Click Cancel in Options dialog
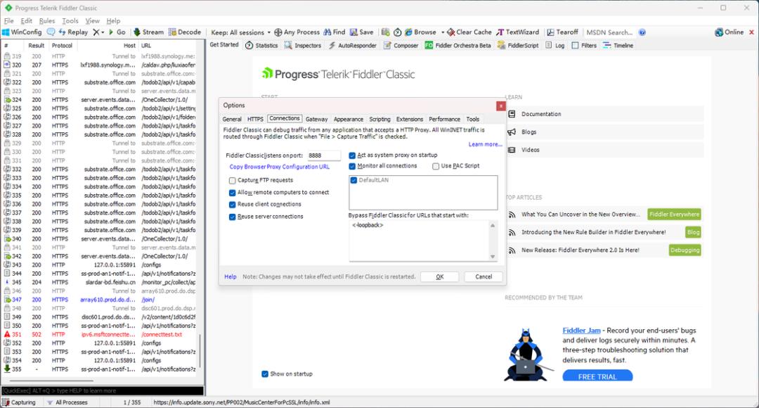 [483, 276]
